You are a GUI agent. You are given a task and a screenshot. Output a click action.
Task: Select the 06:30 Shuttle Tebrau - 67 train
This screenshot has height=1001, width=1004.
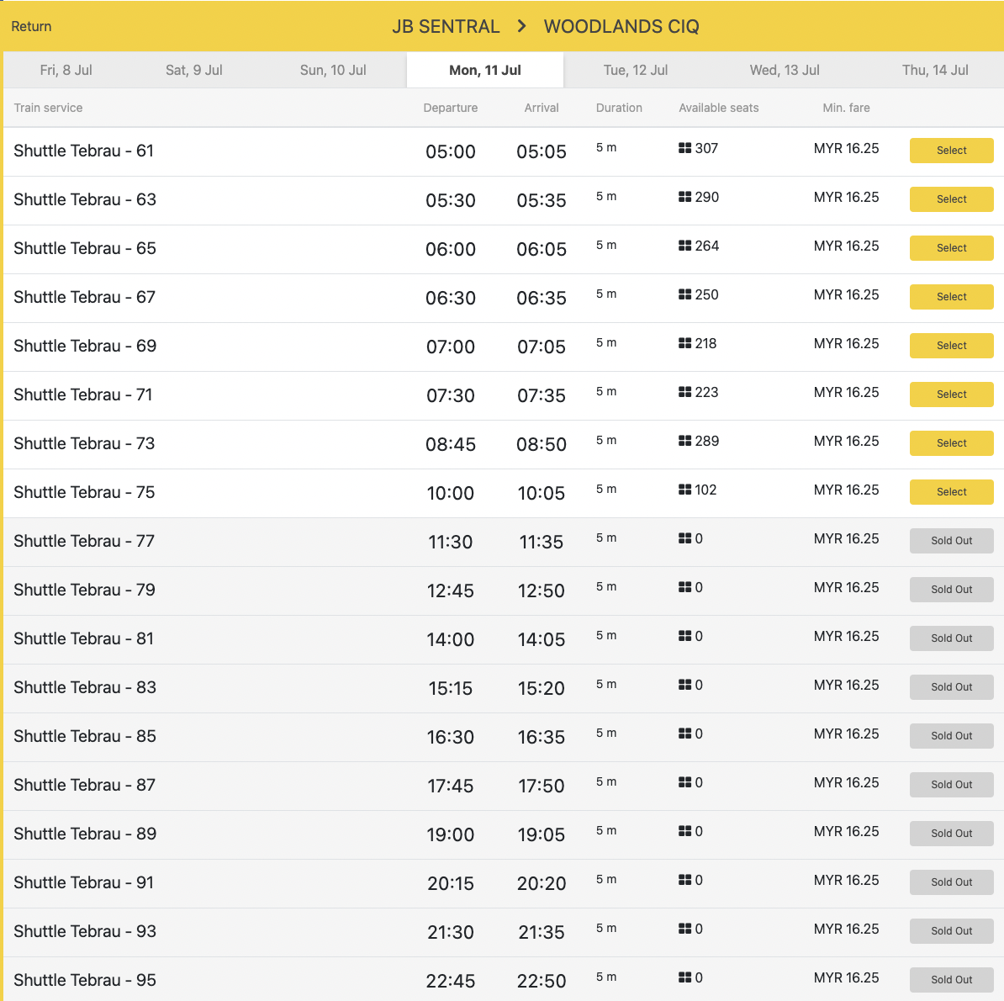[952, 297]
